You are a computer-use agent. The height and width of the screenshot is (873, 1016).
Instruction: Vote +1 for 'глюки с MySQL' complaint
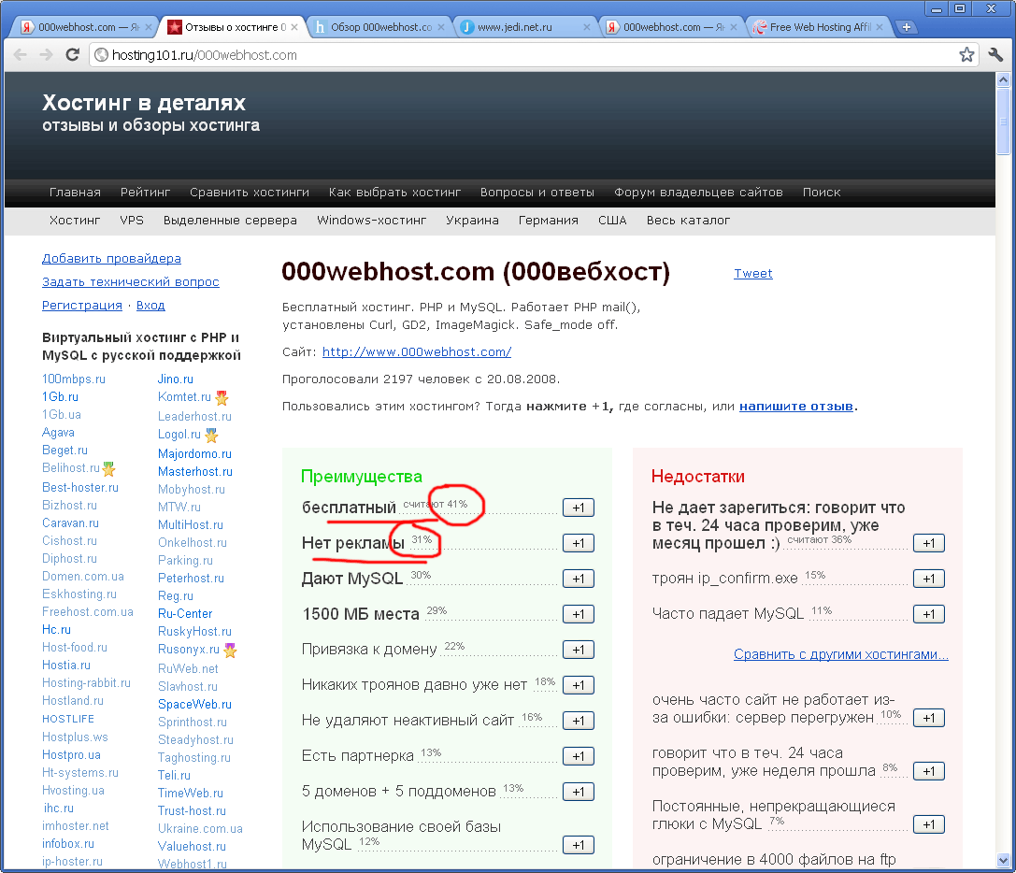[929, 824]
